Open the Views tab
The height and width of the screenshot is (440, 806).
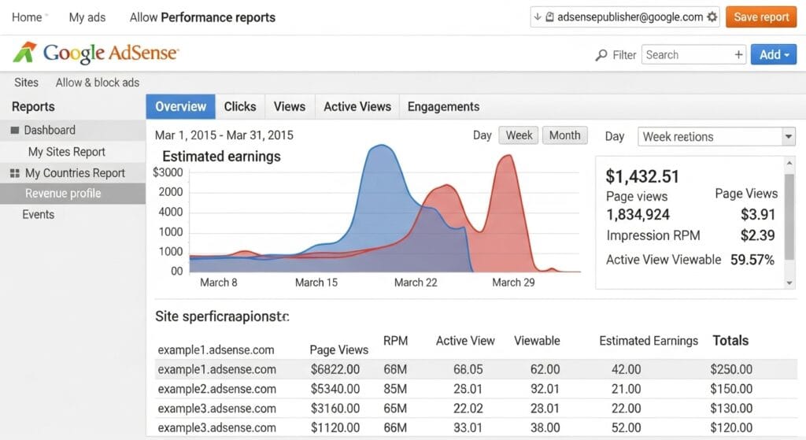pos(290,106)
